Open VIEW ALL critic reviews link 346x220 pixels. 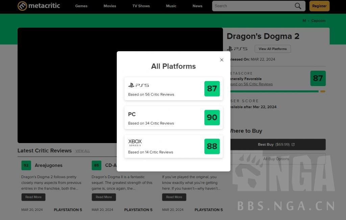[83, 151]
